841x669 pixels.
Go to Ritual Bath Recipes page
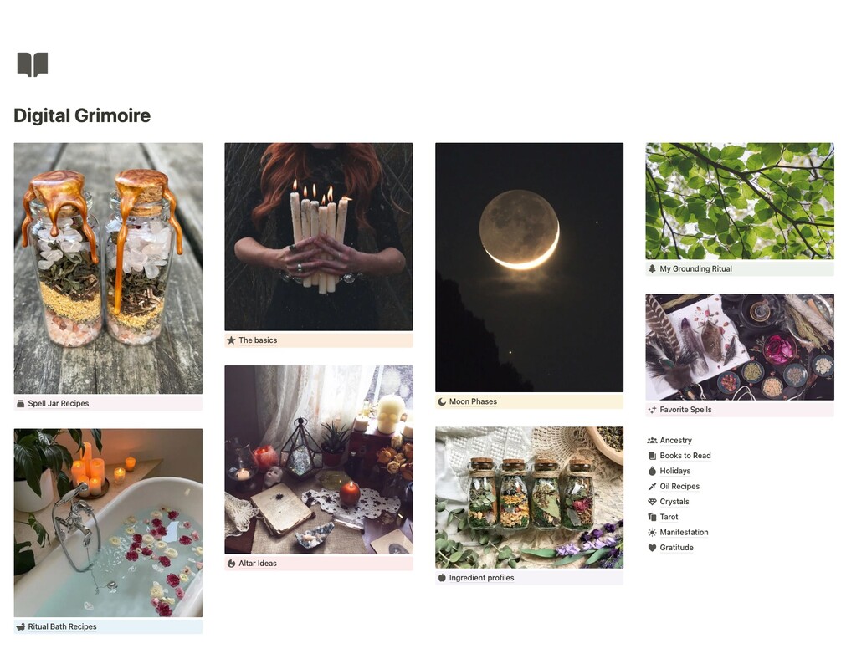[x=62, y=626]
